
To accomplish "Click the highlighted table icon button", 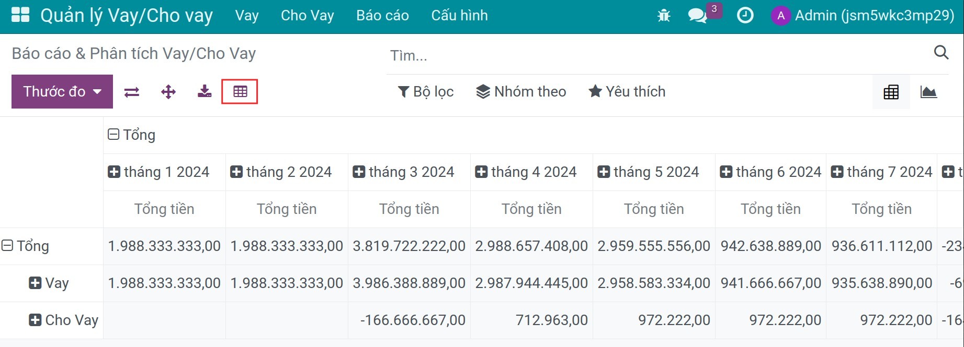I will coord(240,92).
